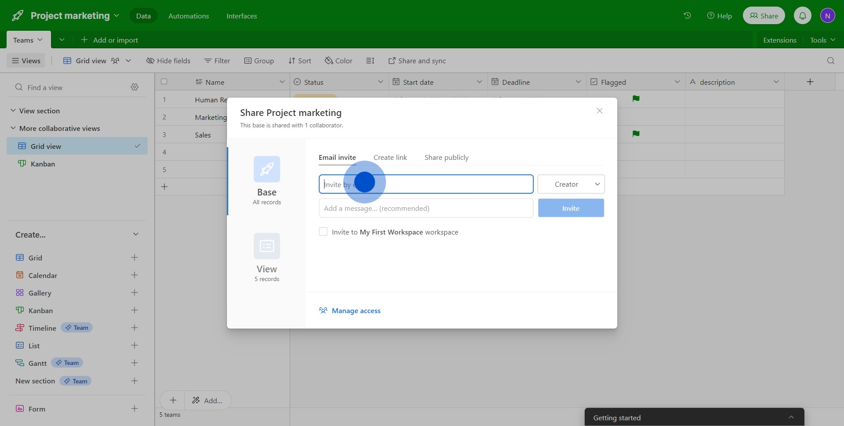Select the View sharing option icon
The height and width of the screenshot is (426, 844).
(x=267, y=246)
